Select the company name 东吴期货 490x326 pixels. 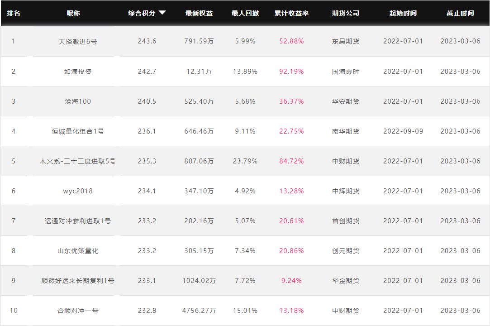click(x=345, y=41)
